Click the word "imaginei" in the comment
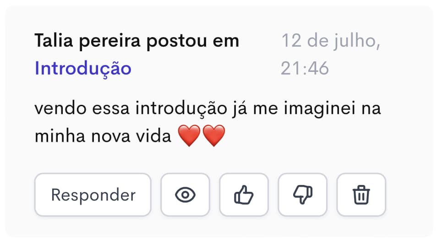This screenshot has height=244, width=442. [324, 110]
